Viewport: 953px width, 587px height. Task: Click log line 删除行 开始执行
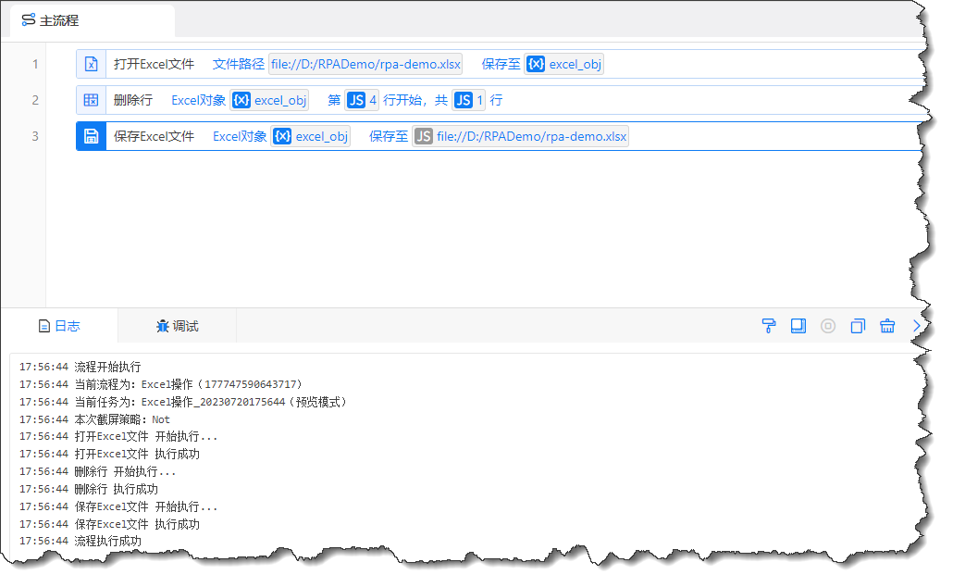[x=97, y=471]
